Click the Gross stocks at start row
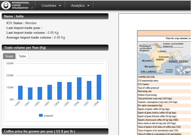The width and height of the screenshot is (191, 135). click(164, 123)
